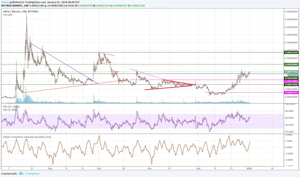Screen dimensions: 300x177
Task: Click the 0.00050000 price axis value
Action: (x=291, y=27)
